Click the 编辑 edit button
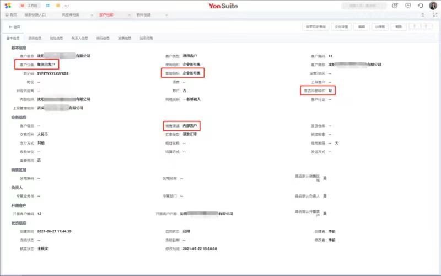The image size is (441, 276). click(362, 26)
